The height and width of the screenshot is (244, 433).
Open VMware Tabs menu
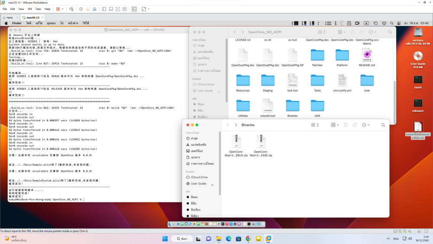pyautogui.click(x=38, y=9)
